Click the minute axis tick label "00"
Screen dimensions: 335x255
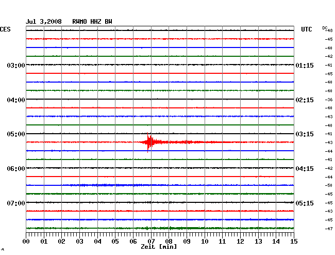pos(26,241)
